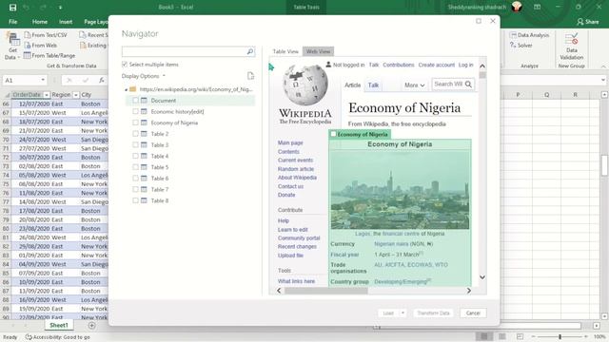Switch to Web View tab

click(x=318, y=51)
